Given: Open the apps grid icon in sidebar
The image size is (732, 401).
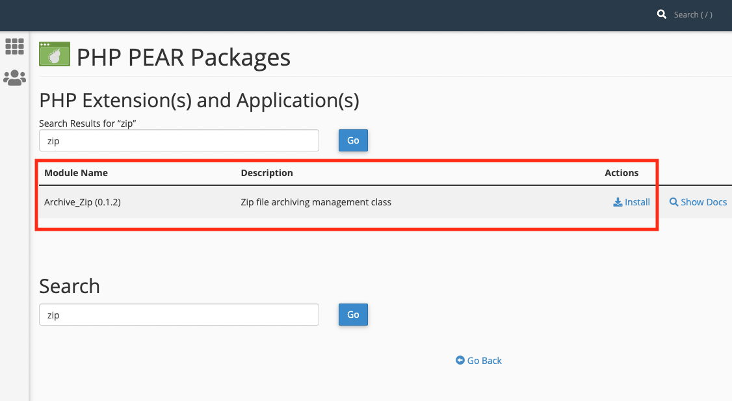Looking at the screenshot, I should tap(14, 46).
